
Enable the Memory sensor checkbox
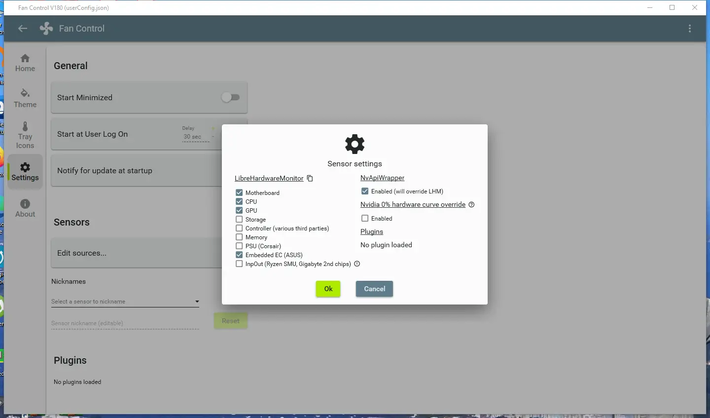pyautogui.click(x=239, y=237)
